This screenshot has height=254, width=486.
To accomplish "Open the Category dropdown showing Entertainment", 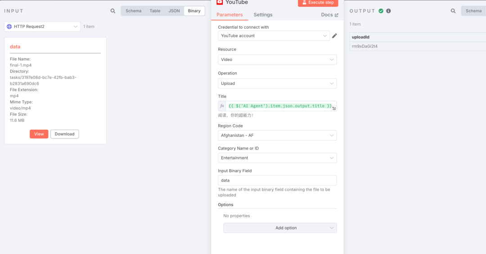I will (x=277, y=158).
